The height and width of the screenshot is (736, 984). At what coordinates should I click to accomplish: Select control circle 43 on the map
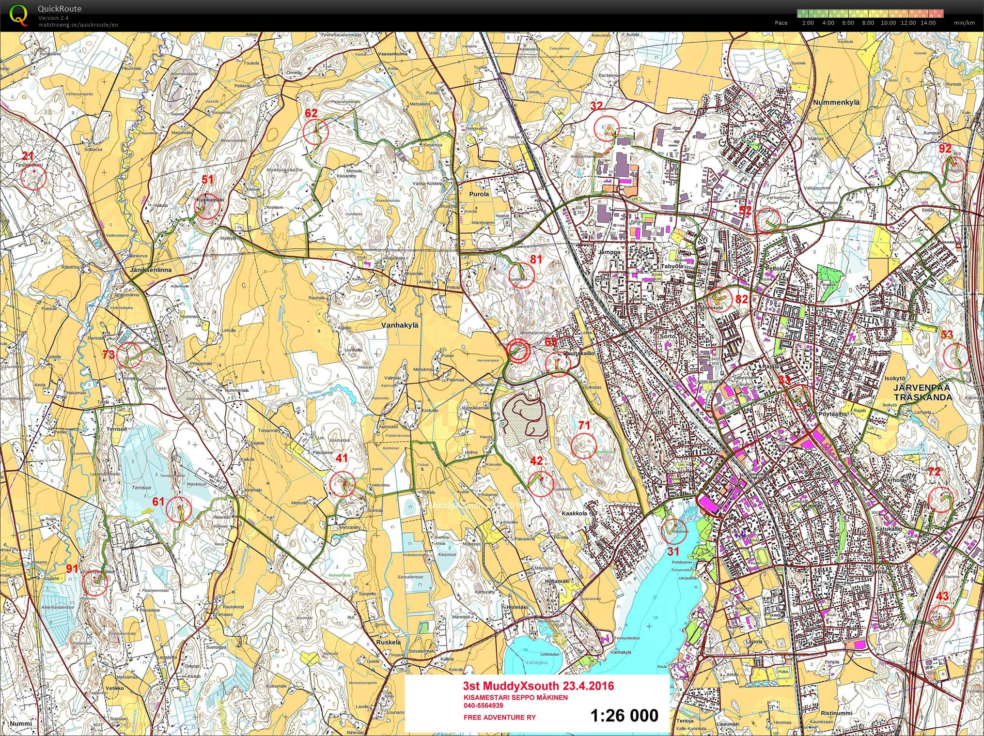pos(940,617)
